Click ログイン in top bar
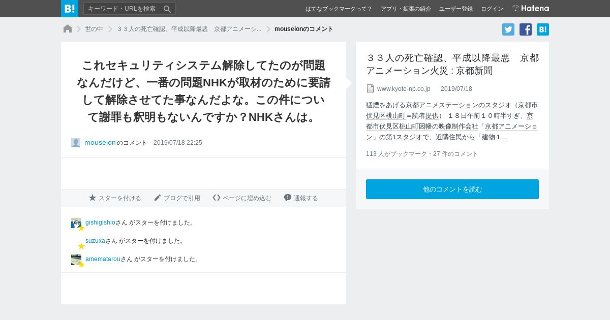 click(492, 9)
